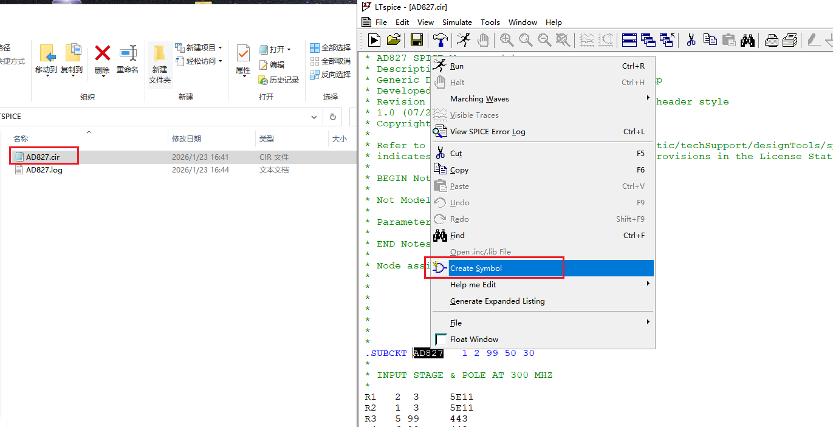Open 历史记录 in the Explorer ribbon
Screen dimensions: 833x427
point(279,80)
